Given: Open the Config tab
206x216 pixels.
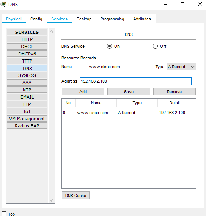Looking at the screenshot, I should [36, 19].
